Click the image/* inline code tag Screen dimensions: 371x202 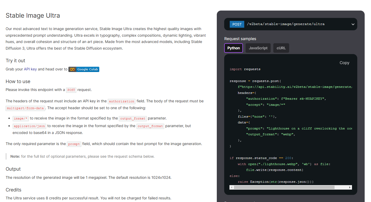(x=20, y=118)
